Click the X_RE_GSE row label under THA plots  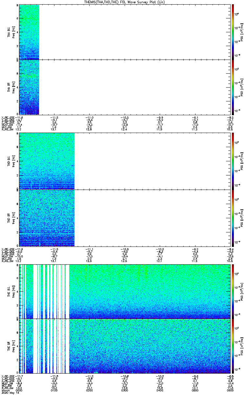pyautogui.click(x=8, y=118)
